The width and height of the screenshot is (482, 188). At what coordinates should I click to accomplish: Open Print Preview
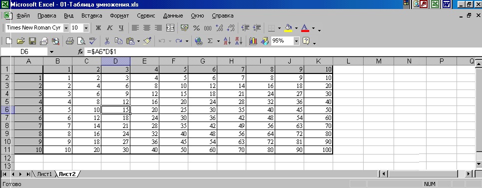pos(81,41)
